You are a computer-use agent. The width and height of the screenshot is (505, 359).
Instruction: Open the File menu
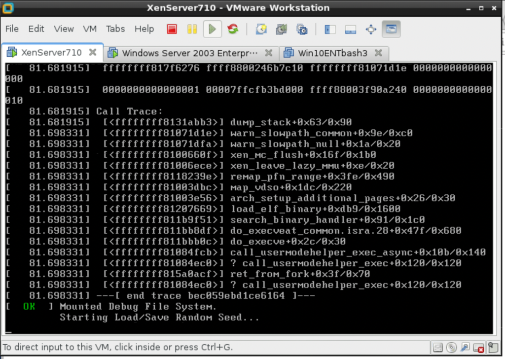coord(12,29)
